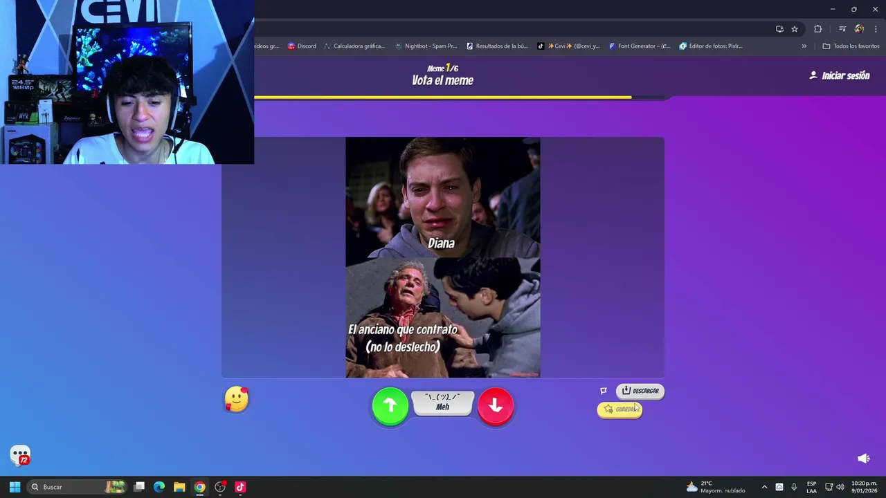886x498 pixels.
Task: Open the Chrome extensions puzzle icon
Action: pyautogui.click(x=818, y=29)
